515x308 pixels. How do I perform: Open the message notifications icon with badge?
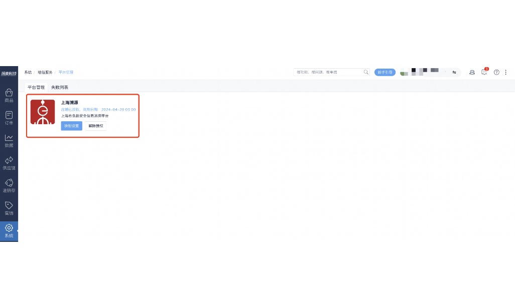click(484, 72)
